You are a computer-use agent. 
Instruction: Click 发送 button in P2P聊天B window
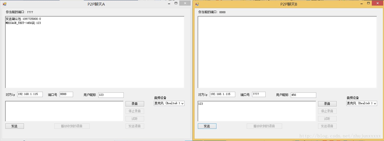pos(207,126)
